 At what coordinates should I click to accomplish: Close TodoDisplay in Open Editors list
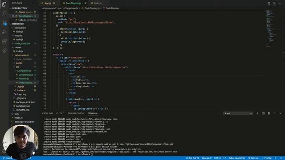tap(13, 16)
